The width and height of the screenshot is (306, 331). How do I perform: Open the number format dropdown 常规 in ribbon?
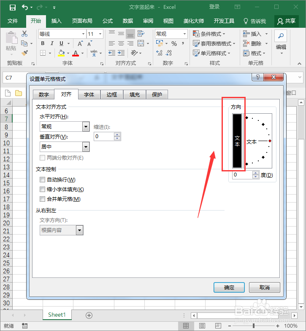tap(184, 34)
